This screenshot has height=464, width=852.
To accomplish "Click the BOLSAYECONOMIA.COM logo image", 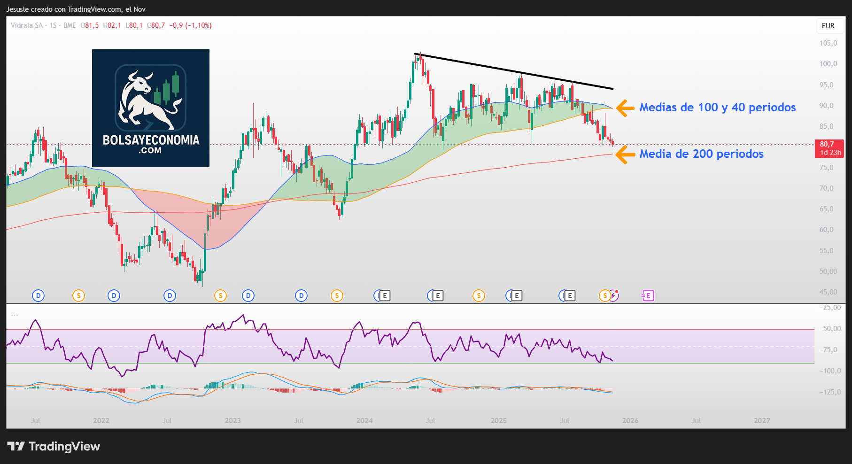I will (151, 108).
